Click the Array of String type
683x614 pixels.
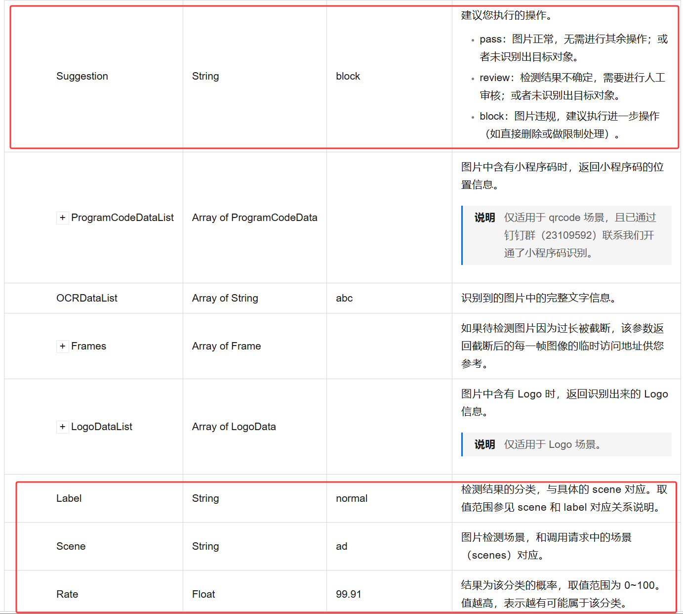[x=225, y=298]
